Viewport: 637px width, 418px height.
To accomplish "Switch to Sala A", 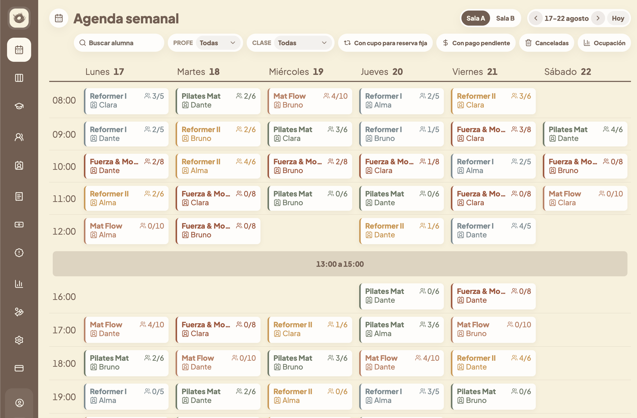I will (475, 18).
